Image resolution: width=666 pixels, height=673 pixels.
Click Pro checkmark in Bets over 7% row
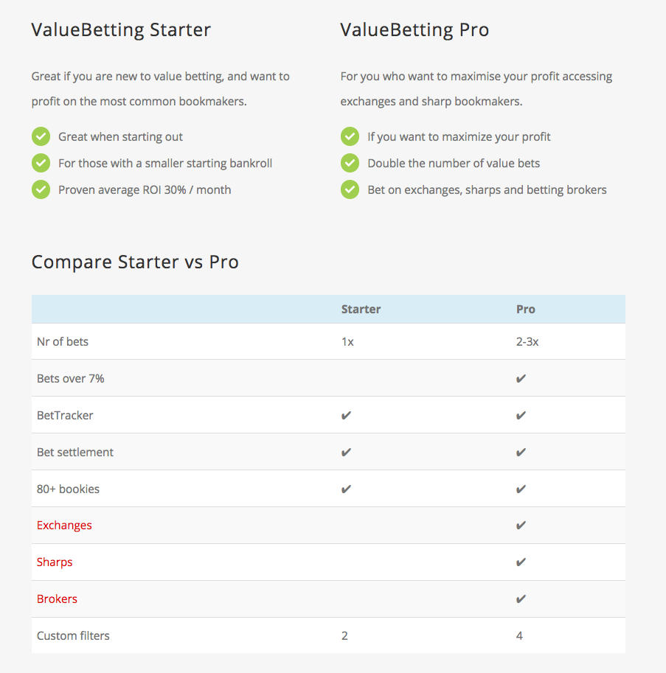pos(521,379)
